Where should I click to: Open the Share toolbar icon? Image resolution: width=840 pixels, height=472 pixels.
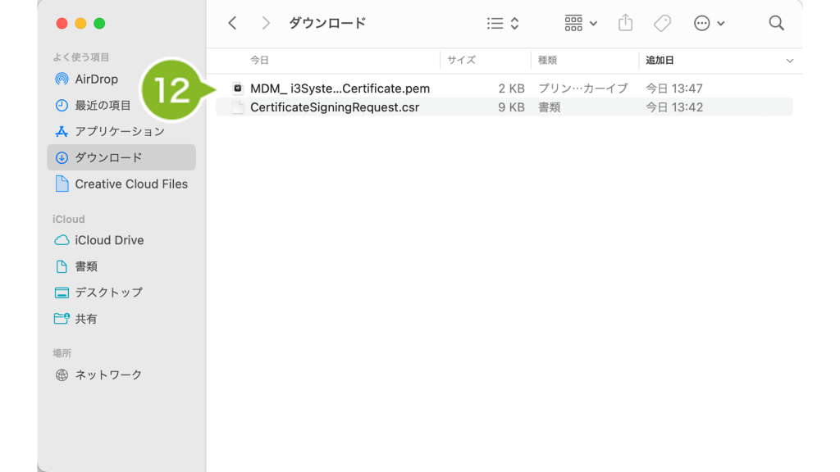[x=625, y=24]
